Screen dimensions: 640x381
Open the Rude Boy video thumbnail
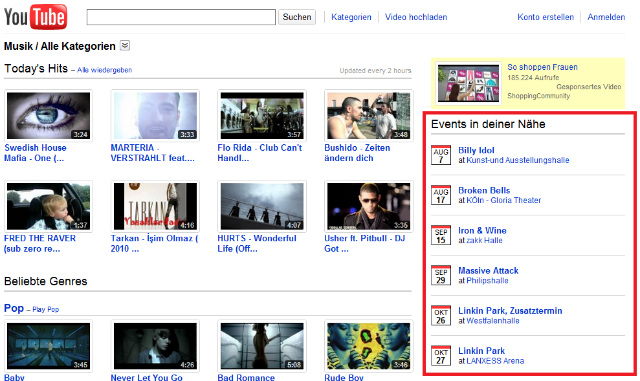pyautogui.click(x=369, y=346)
